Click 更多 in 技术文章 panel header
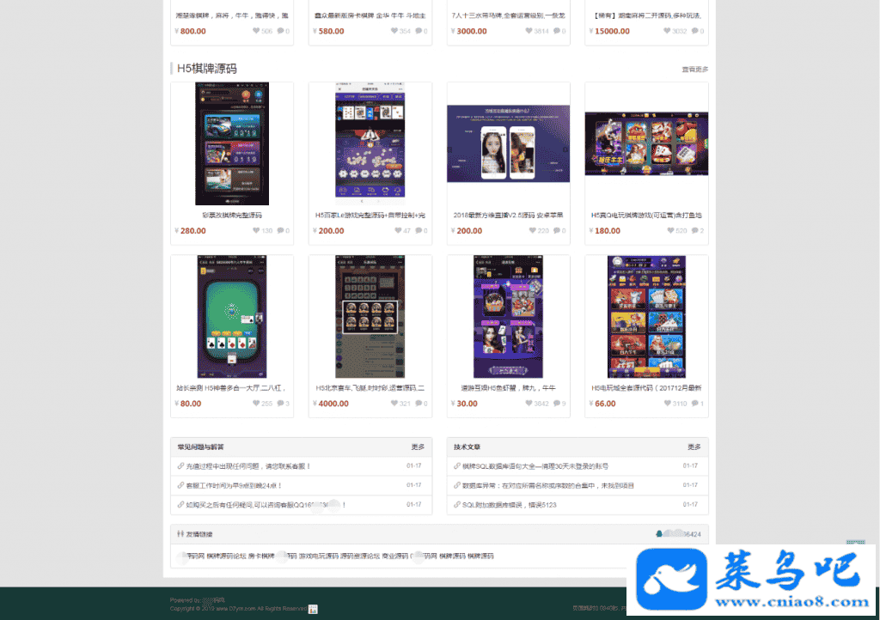The width and height of the screenshot is (880, 620). [x=694, y=447]
